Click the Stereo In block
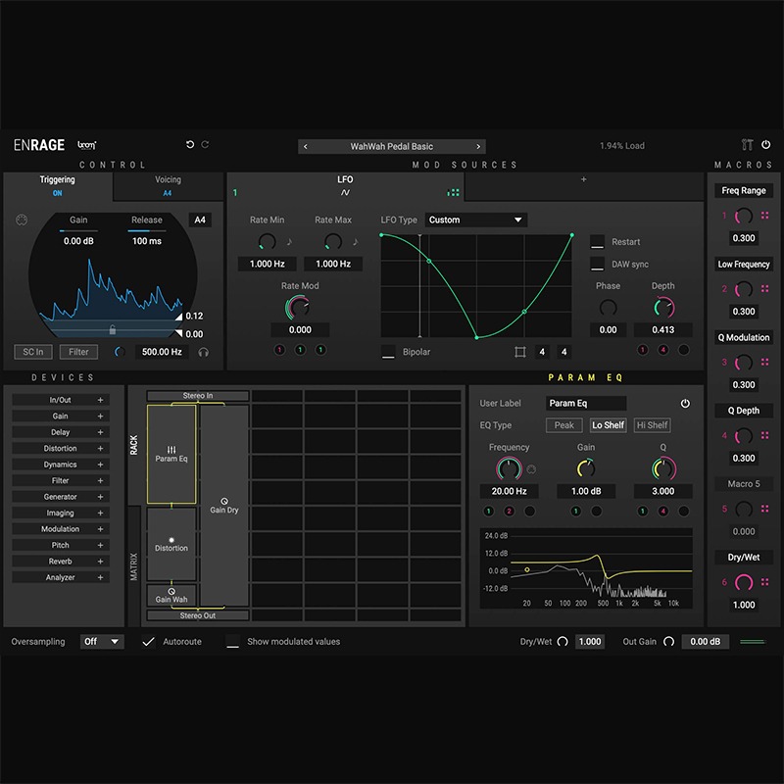Screen dimensions: 784x784 click(x=198, y=396)
